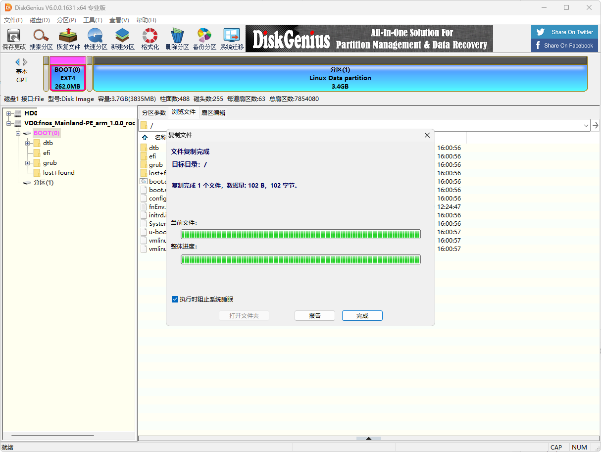Click the path input field

coord(364,126)
